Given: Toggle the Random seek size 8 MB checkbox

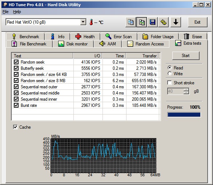Looking at the screenshot, I should coord(16,81).
